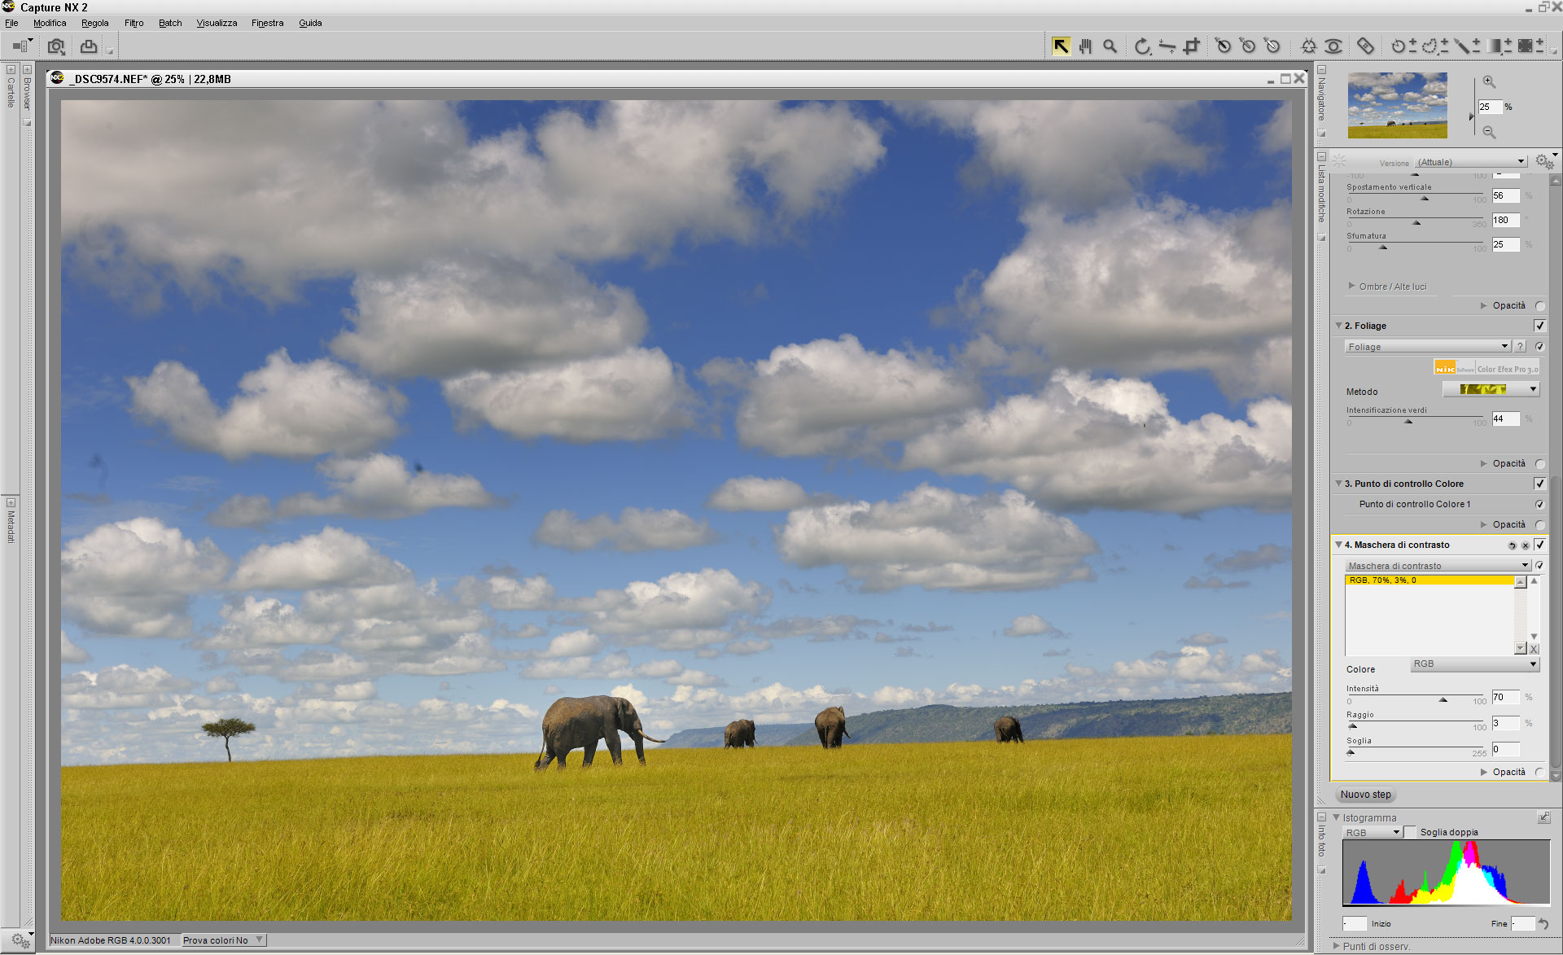The height and width of the screenshot is (955, 1563).
Task: Open the Metodo thumbnail dropdown
Action: coord(1490,390)
